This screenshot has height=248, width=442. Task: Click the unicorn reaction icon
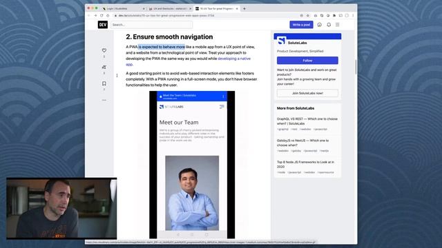click(x=104, y=67)
